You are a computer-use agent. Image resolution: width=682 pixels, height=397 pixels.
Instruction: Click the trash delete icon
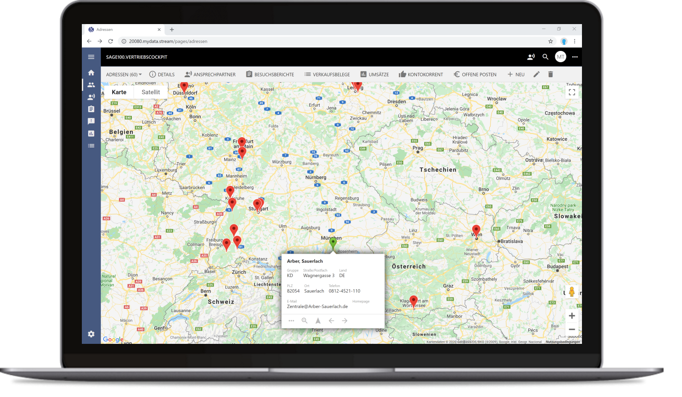(x=550, y=74)
